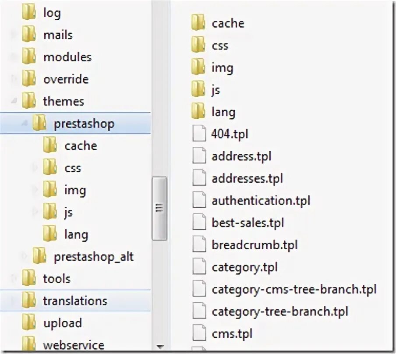Select the modules folder label in tree

pyautogui.click(x=67, y=57)
